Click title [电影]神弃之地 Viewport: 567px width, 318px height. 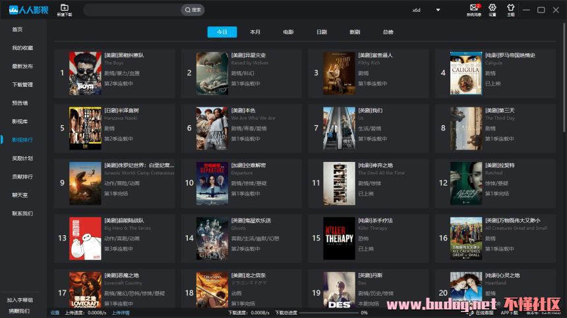375,165
